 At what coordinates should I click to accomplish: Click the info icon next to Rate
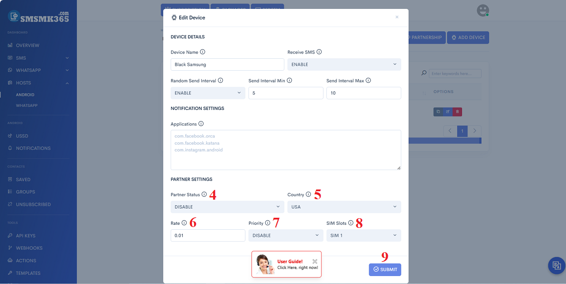tap(184, 223)
